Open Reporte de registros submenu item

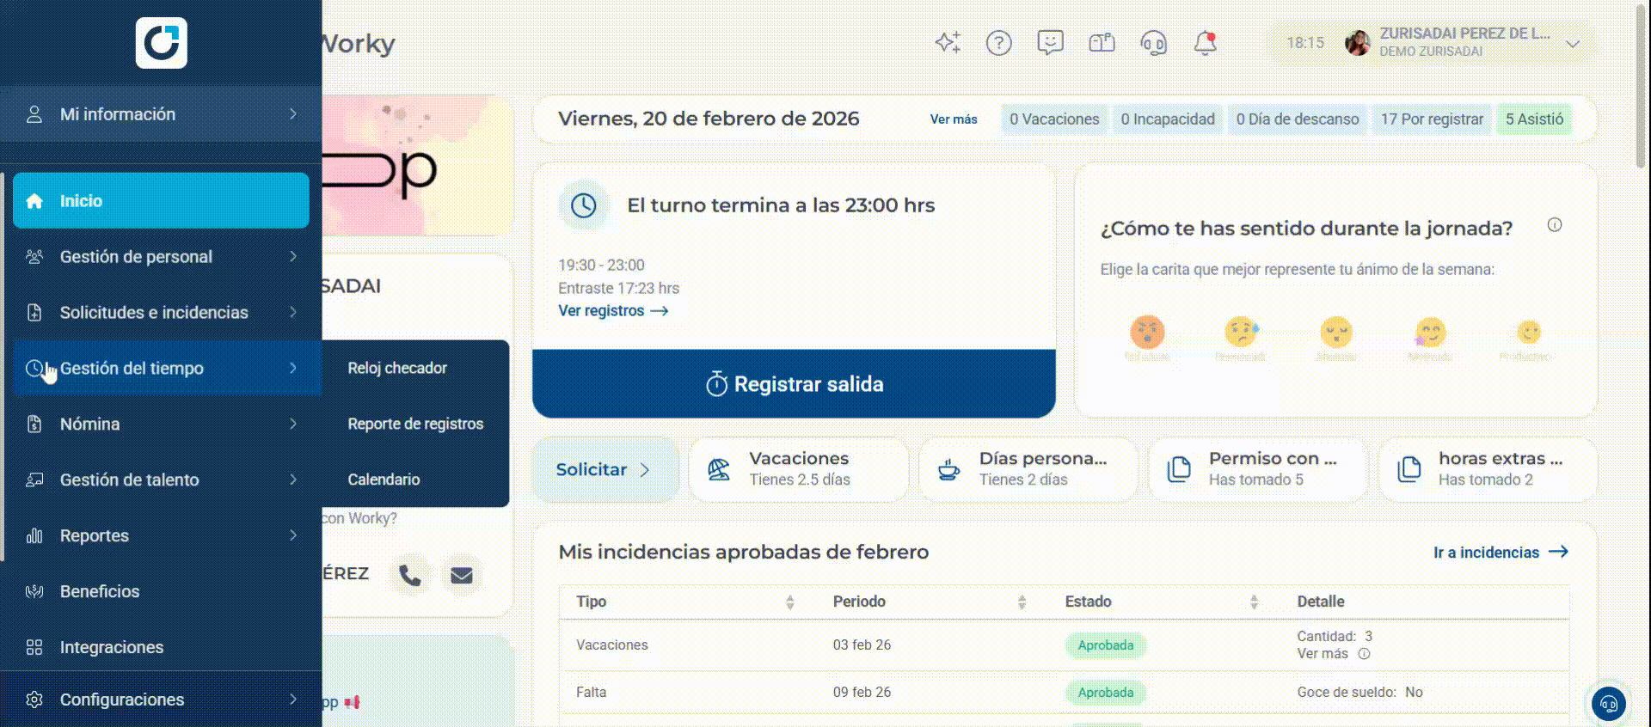tap(415, 424)
